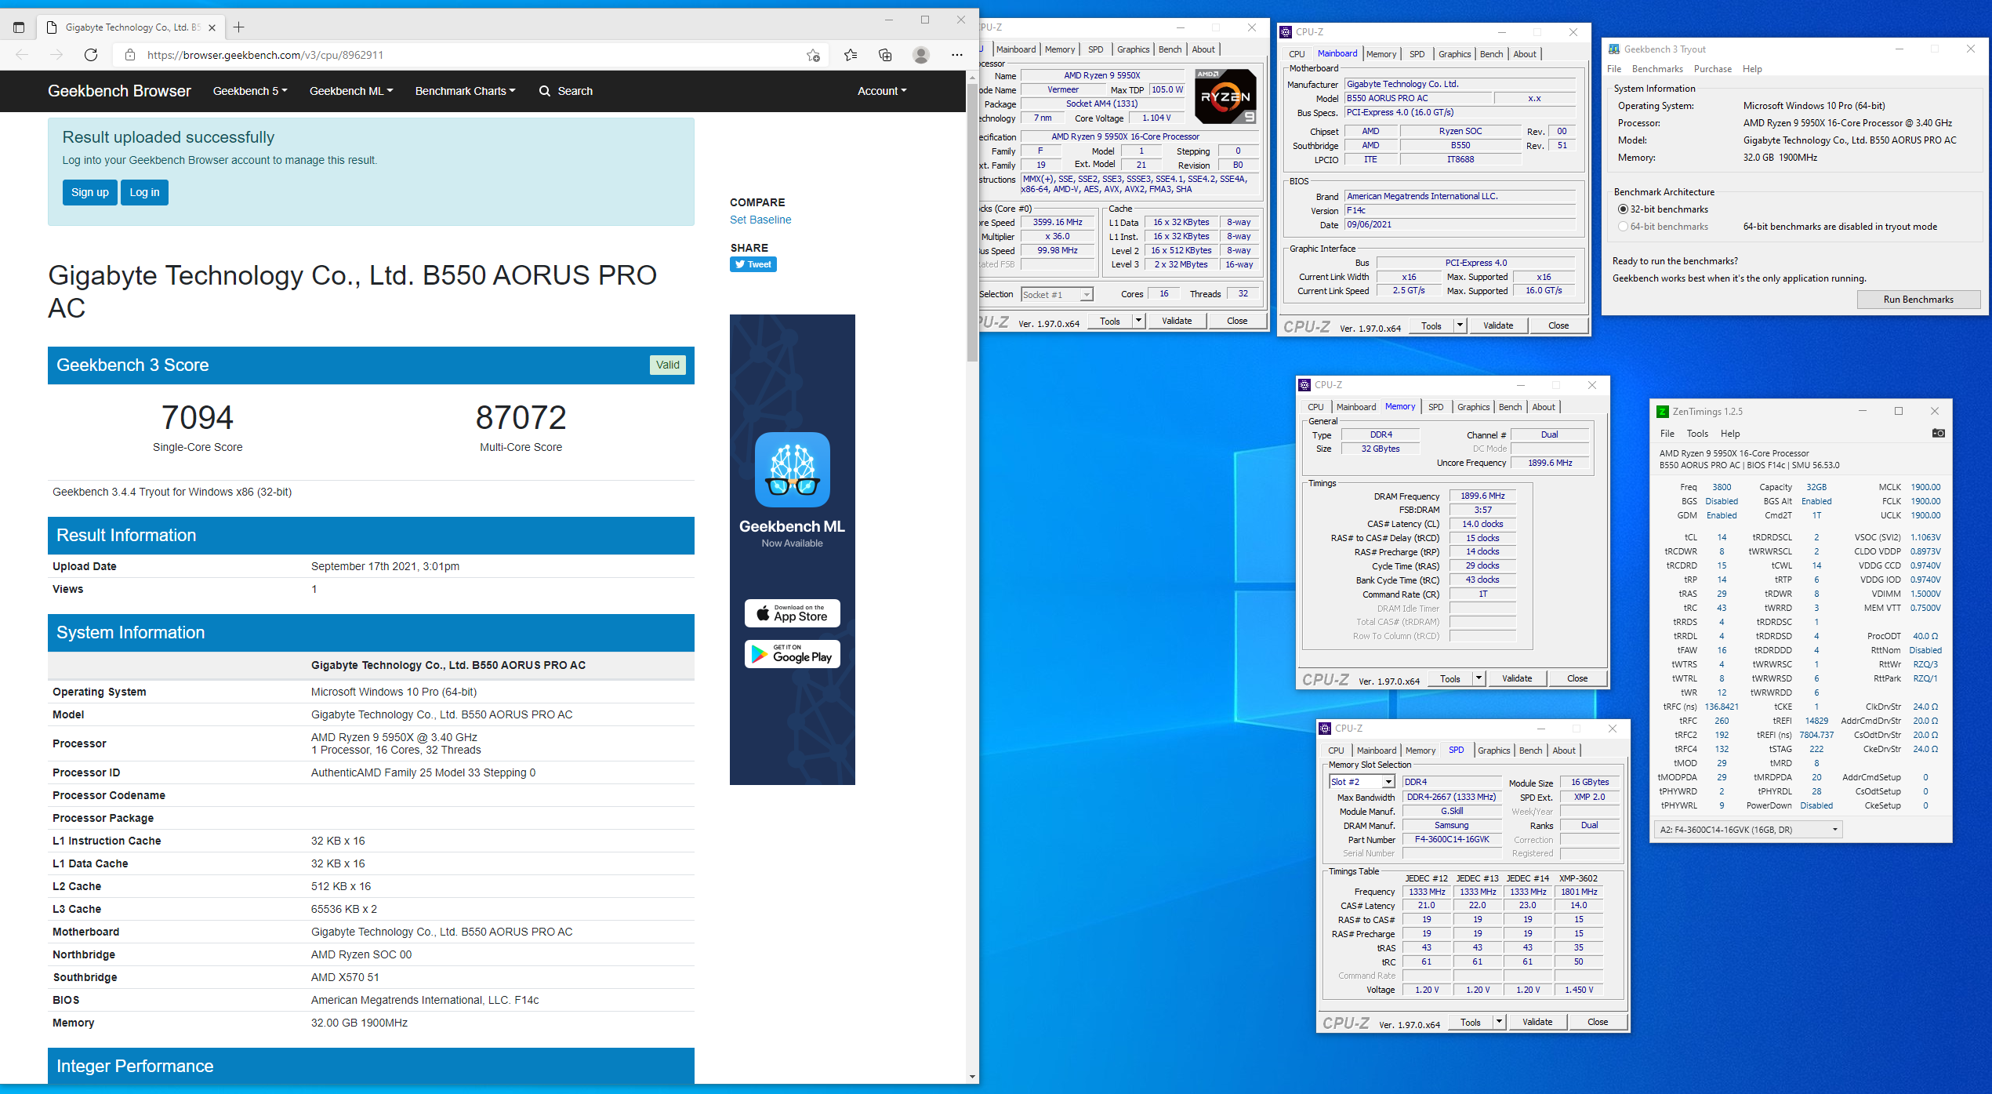Click the CPU-Z SPD window title icon

1325,729
